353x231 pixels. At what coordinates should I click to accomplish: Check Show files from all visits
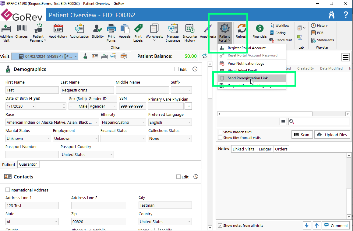coord(220,138)
